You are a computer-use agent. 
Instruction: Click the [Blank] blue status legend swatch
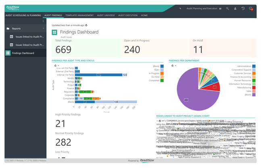click(x=162, y=66)
